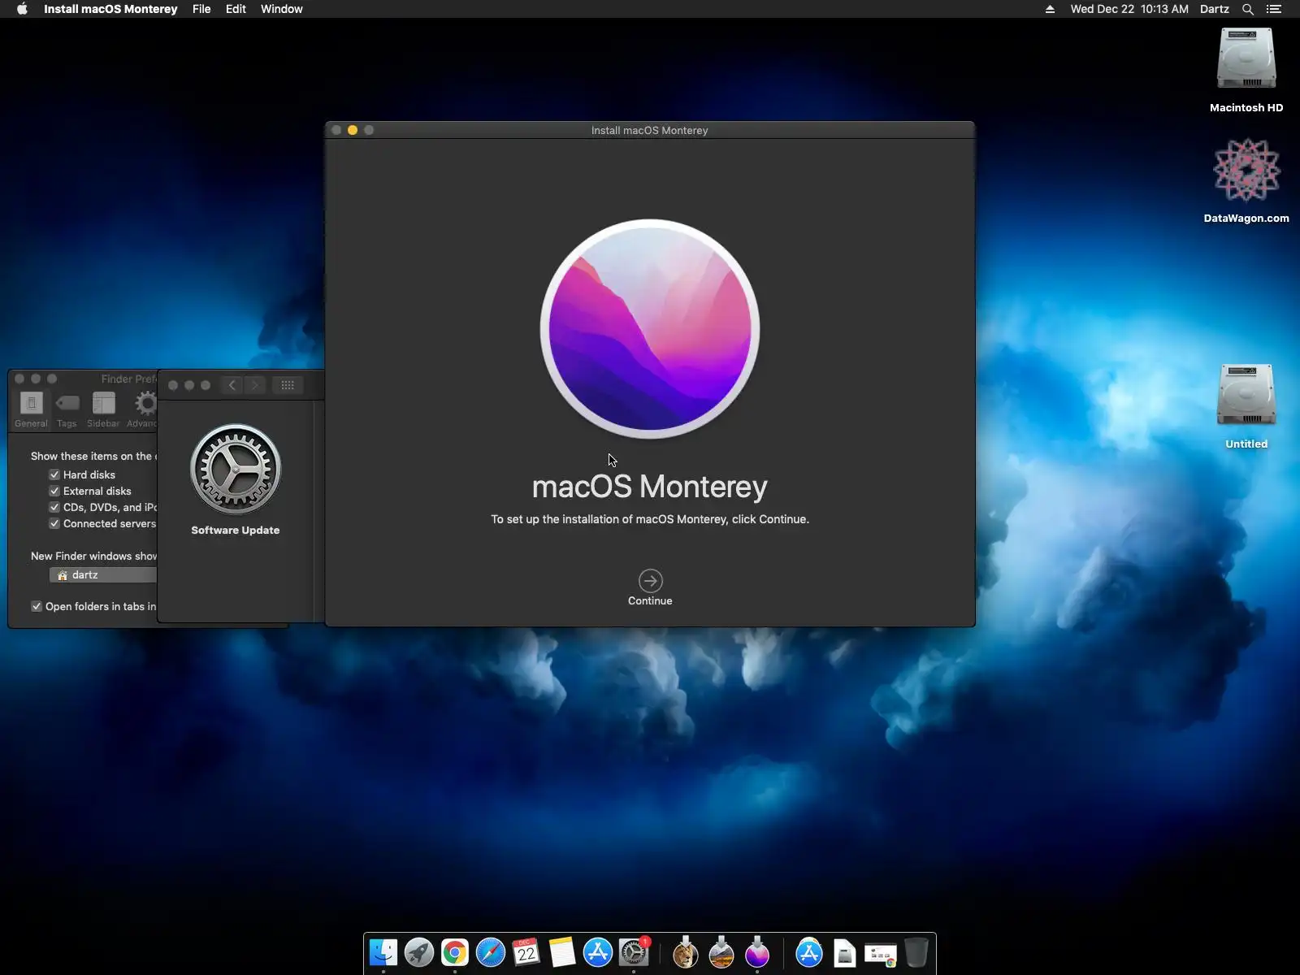Screen dimensions: 1300x975
Task: Open the App Store from the Dock
Action: pos(598,952)
